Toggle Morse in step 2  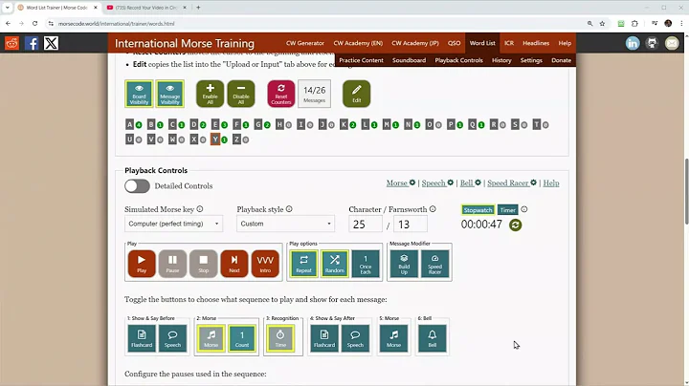(211, 338)
